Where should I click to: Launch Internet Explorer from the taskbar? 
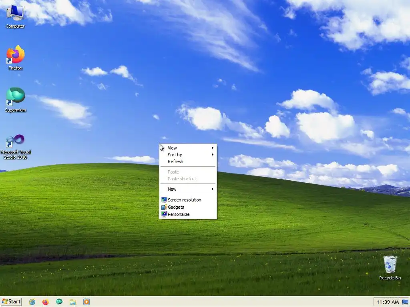(x=32, y=302)
